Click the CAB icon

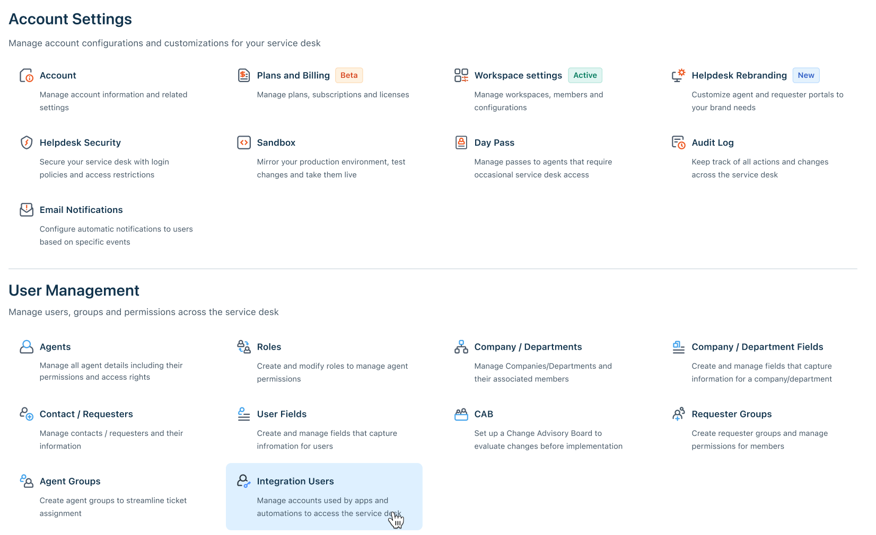[461, 414]
